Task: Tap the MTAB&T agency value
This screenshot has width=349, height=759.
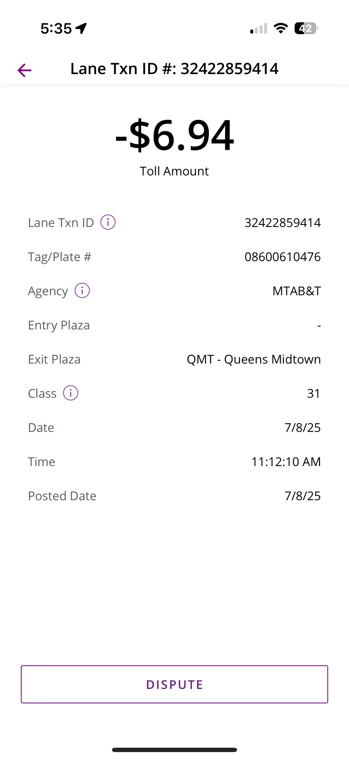Action: pos(296,291)
